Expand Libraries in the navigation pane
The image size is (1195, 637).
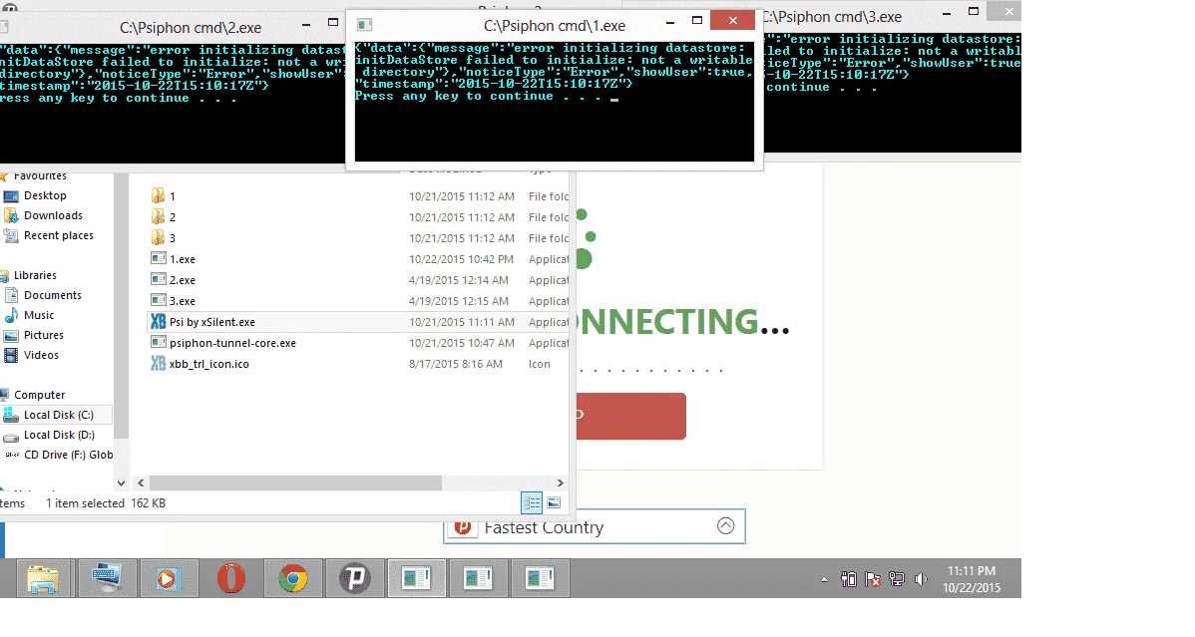(x=35, y=275)
